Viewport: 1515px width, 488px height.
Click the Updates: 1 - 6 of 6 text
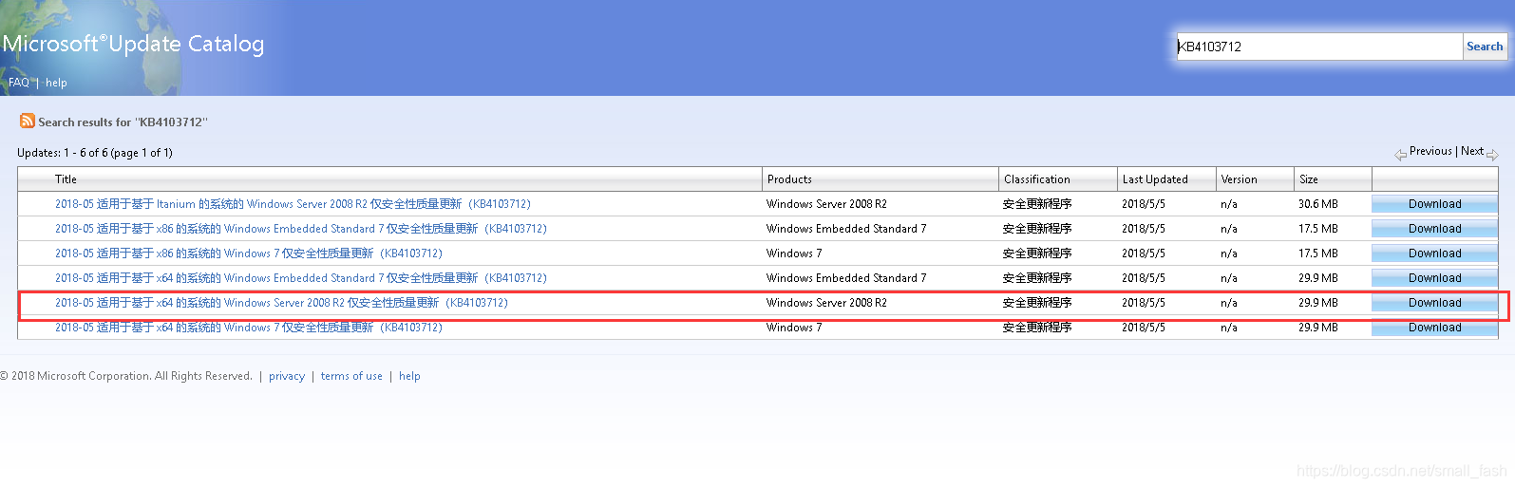pyautogui.click(x=95, y=153)
